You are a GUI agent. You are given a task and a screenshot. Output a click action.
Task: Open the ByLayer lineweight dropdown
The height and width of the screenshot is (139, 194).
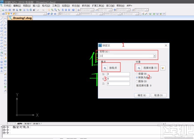(x=120, y=14)
